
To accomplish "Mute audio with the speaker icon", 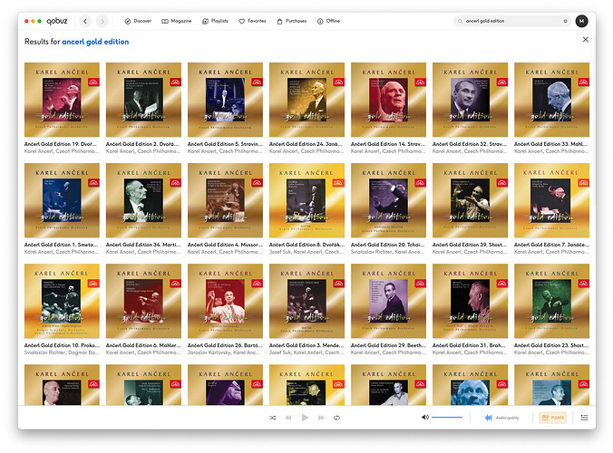I will (x=425, y=418).
